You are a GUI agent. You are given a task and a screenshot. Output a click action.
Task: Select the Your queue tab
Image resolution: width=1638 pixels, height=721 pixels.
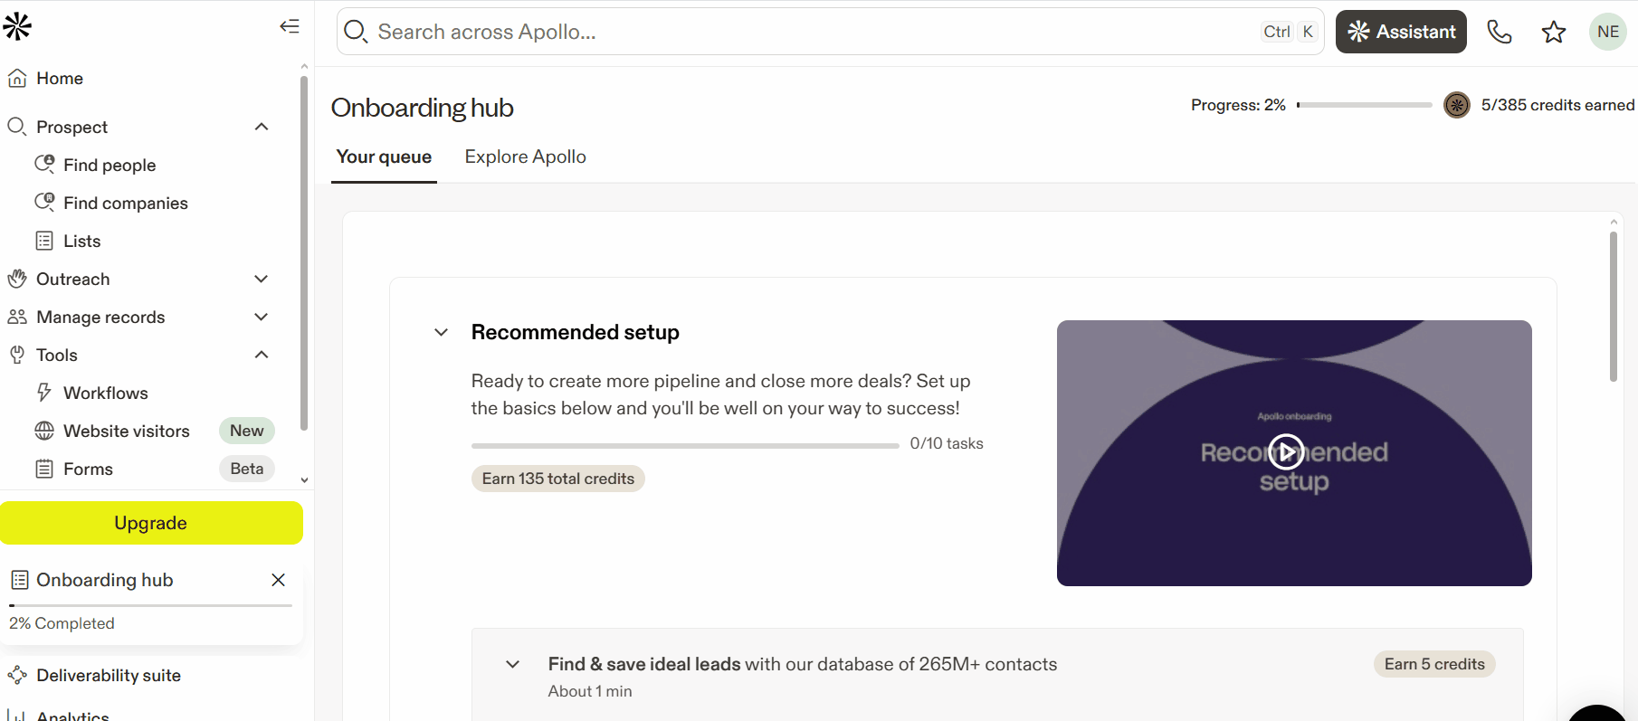(x=384, y=157)
